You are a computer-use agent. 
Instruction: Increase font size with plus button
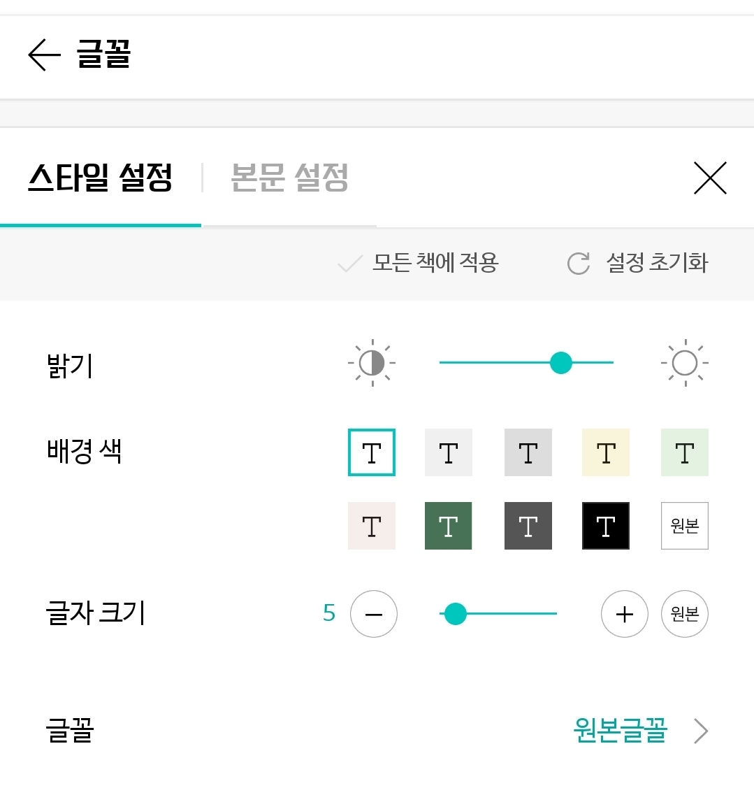625,614
